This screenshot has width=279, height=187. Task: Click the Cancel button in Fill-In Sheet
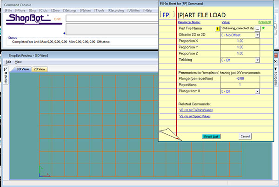click(245, 136)
